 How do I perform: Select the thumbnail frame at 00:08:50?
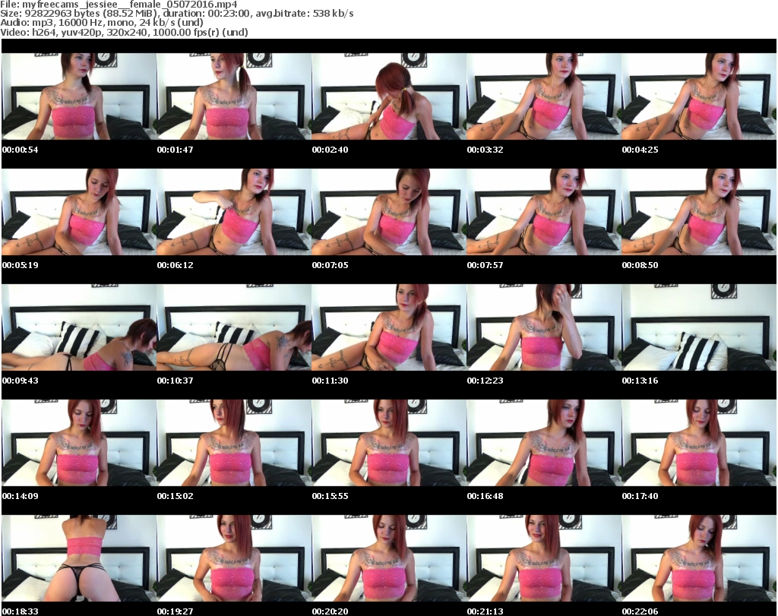(x=699, y=212)
